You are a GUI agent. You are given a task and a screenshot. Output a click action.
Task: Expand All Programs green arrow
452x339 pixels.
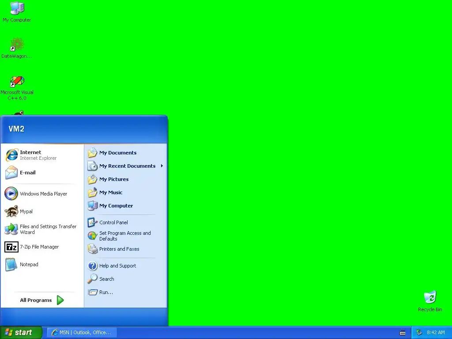coord(60,300)
